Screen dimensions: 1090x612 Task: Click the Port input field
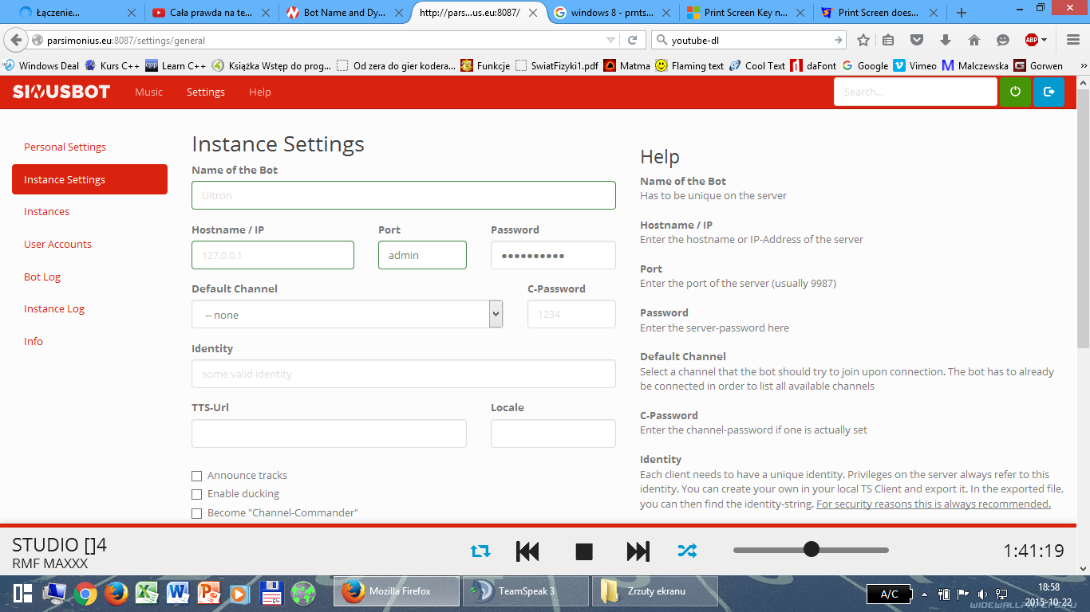(x=422, y=255)
